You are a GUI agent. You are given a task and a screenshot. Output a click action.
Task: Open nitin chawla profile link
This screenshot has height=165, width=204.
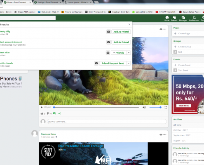point(7,63)
